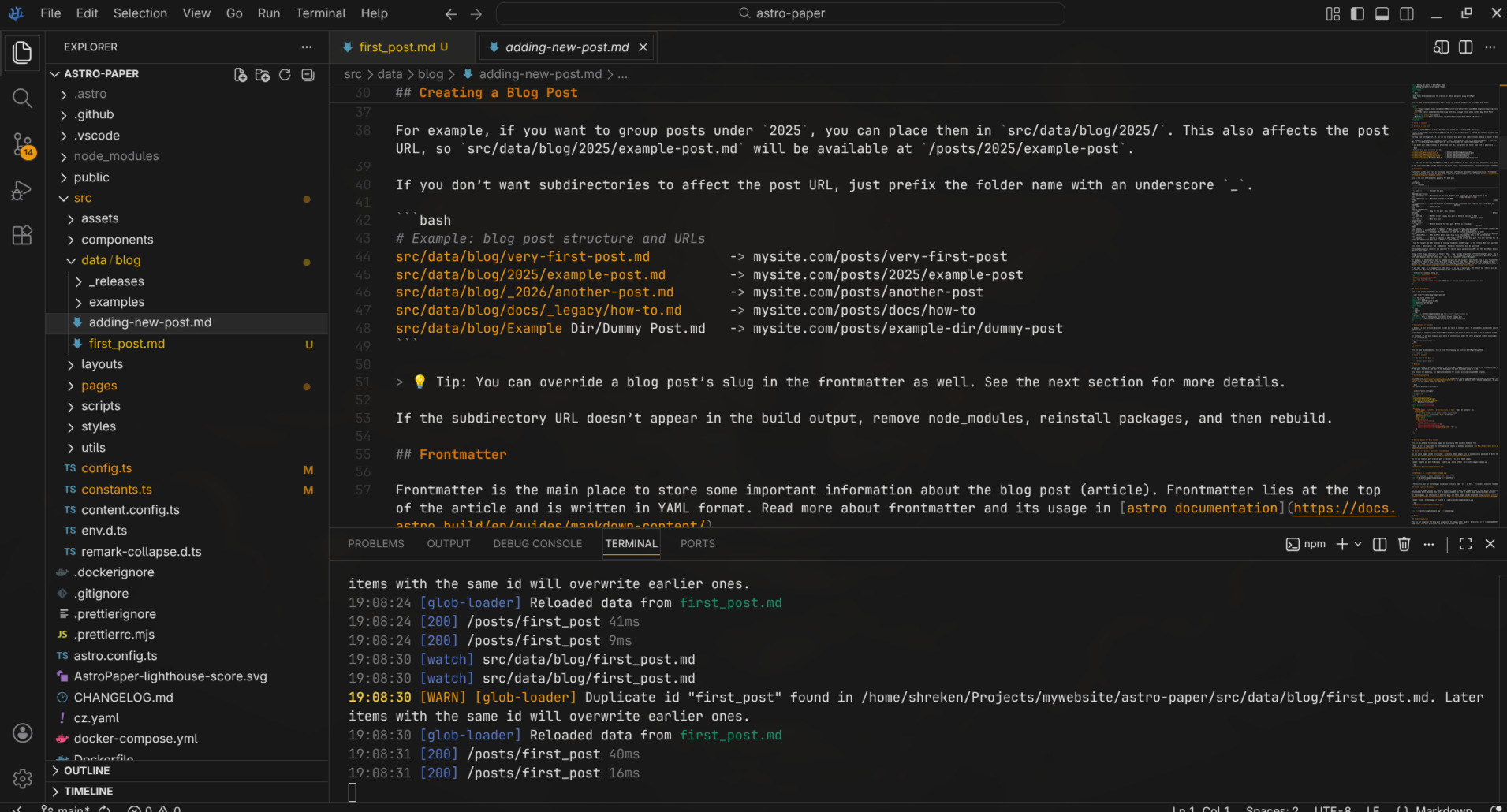The height and width of the screenshot is (812, 1507).
Task: Open the Run and Debug view
Action: (x=21, y=190)
